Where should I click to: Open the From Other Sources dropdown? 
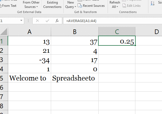click(x=31, y=5)
